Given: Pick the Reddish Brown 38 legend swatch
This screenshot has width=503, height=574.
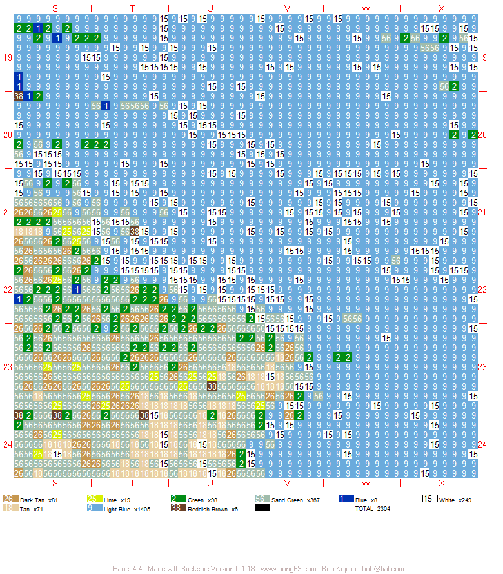Looking at the screenshot, I should (x=178, y=508).
